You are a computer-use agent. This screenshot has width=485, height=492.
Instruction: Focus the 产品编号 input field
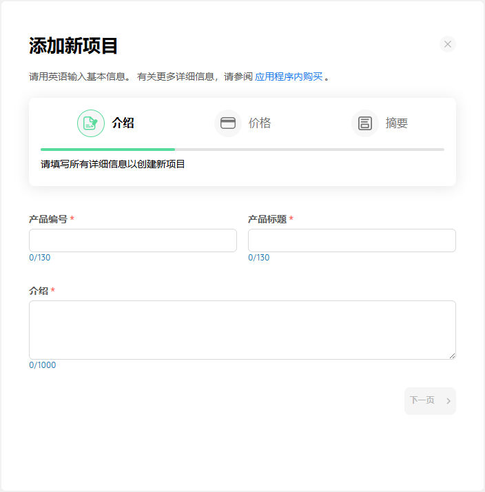point(133,240)
